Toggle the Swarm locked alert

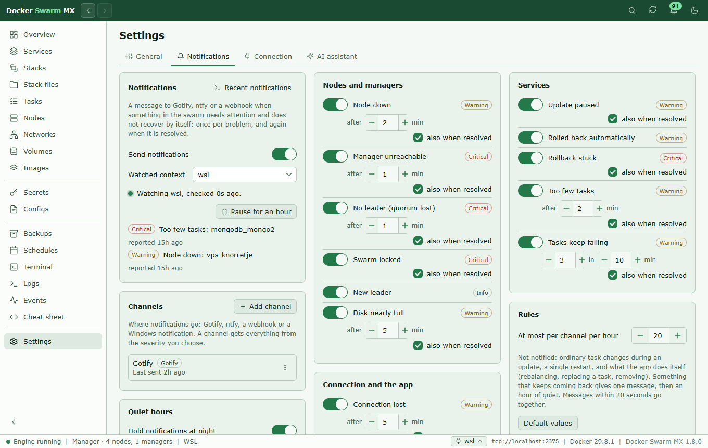click(335, 259)
